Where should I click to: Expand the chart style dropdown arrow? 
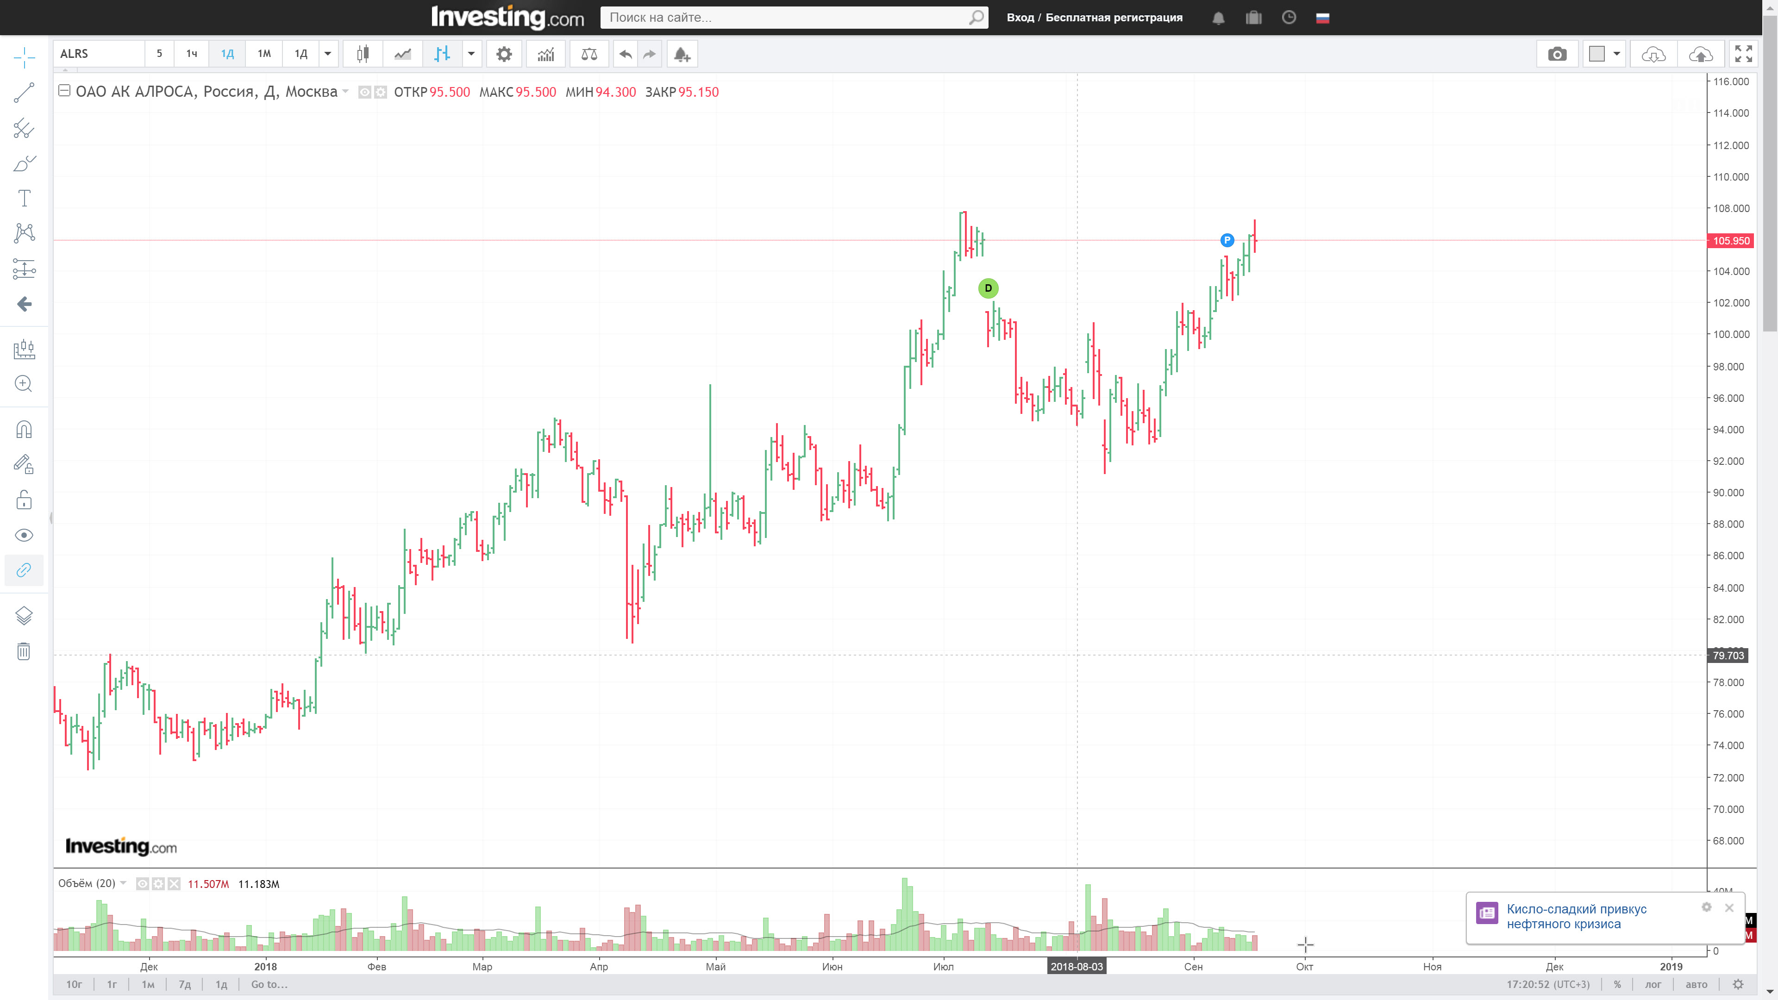point(471,54)
